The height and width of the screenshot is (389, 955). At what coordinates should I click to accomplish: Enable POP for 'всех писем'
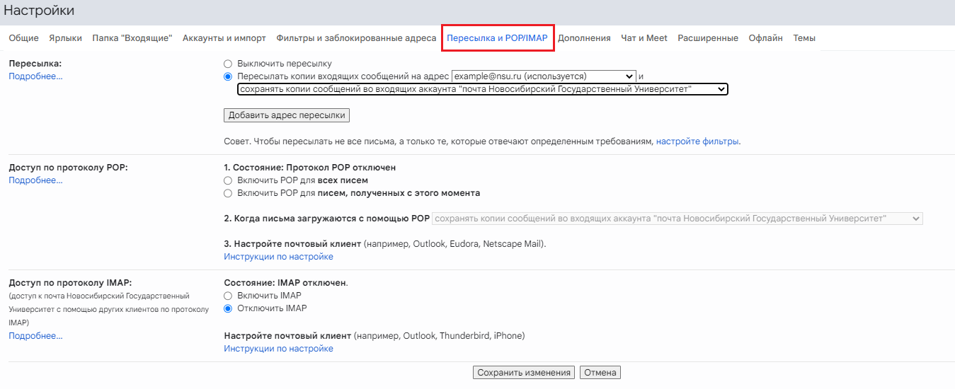click(228, 180)
